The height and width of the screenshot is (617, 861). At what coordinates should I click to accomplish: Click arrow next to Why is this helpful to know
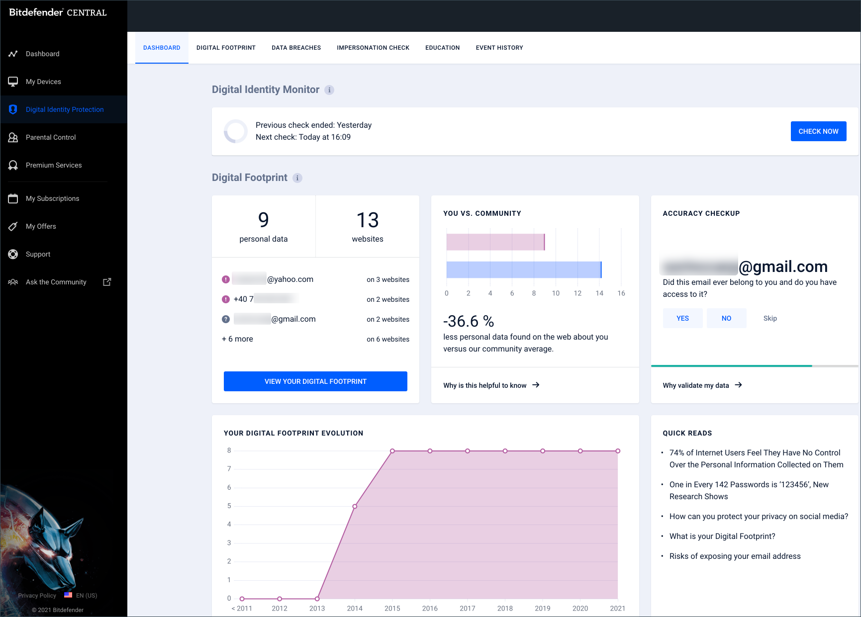536,385
